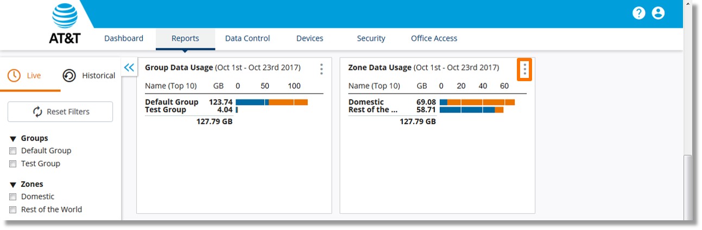This screenshot has width=702, height=230.
Task: Collapse the Zones filter section
Action: pos(13,185)
